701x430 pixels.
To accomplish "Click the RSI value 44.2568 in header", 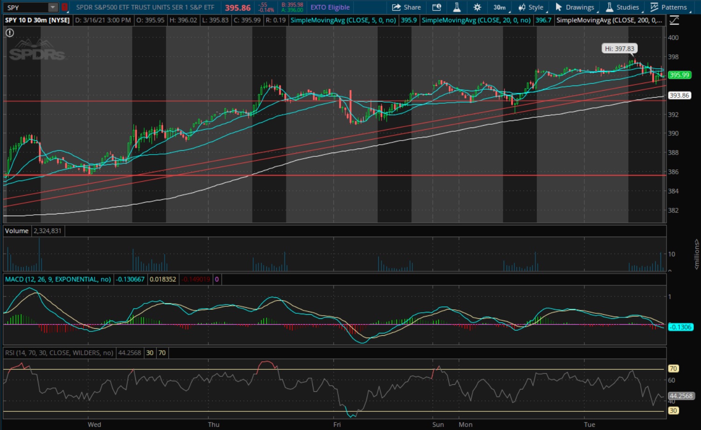I will click(130, 353).
